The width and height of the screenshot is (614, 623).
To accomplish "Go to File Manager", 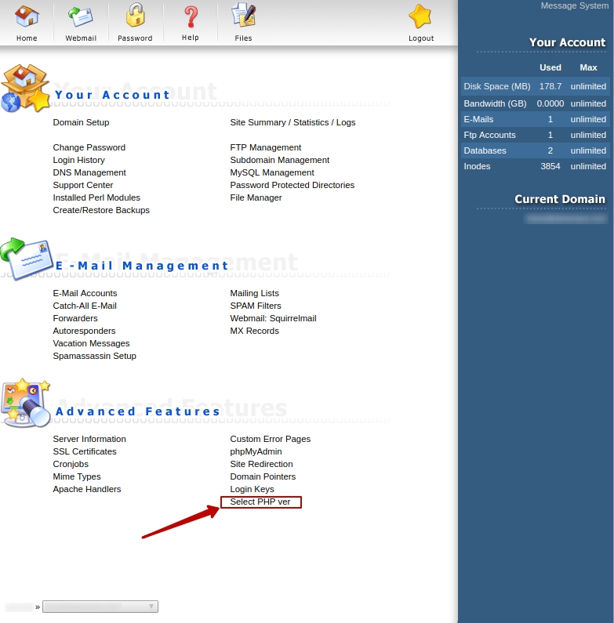I will tap(256, 197).
